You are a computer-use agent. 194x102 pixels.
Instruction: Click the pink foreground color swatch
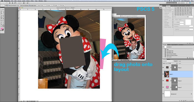2,29
